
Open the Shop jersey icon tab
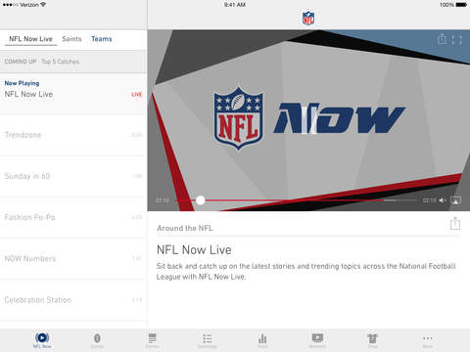click(x=372, y=340)
